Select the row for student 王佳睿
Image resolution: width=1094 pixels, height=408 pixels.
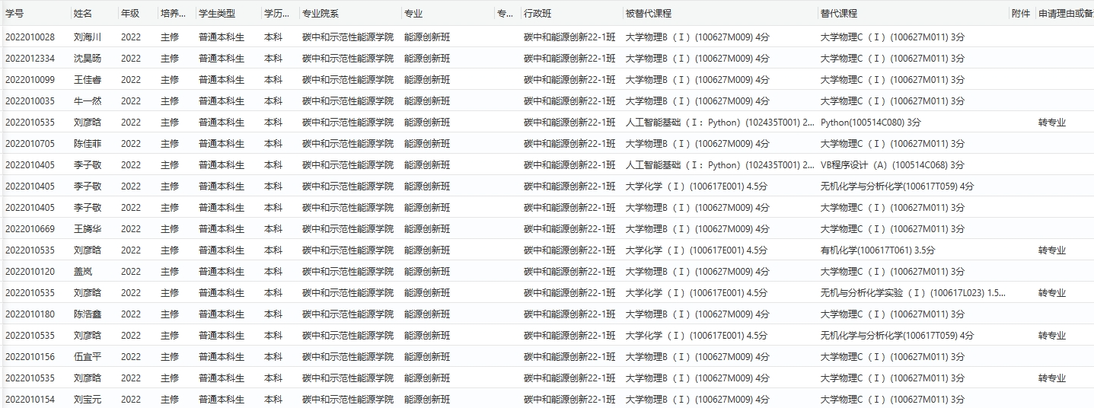pyautogui.click(x=87, y=79)
